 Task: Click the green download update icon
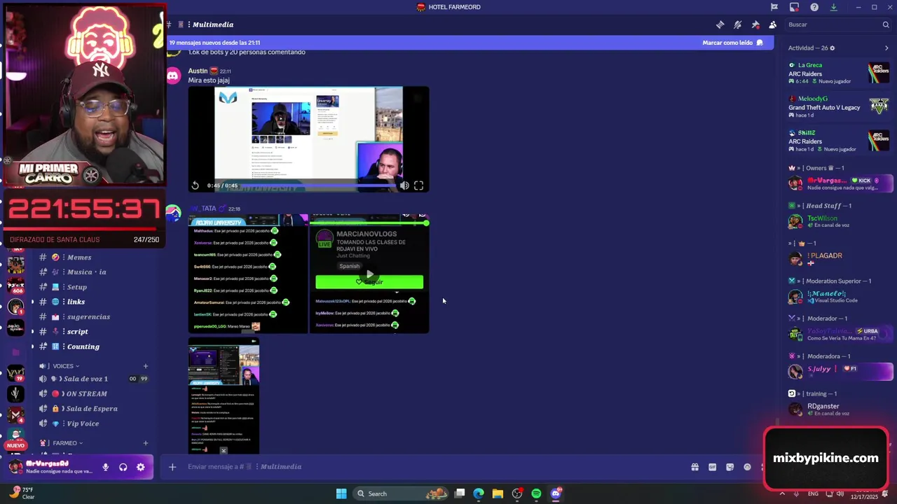833,7
